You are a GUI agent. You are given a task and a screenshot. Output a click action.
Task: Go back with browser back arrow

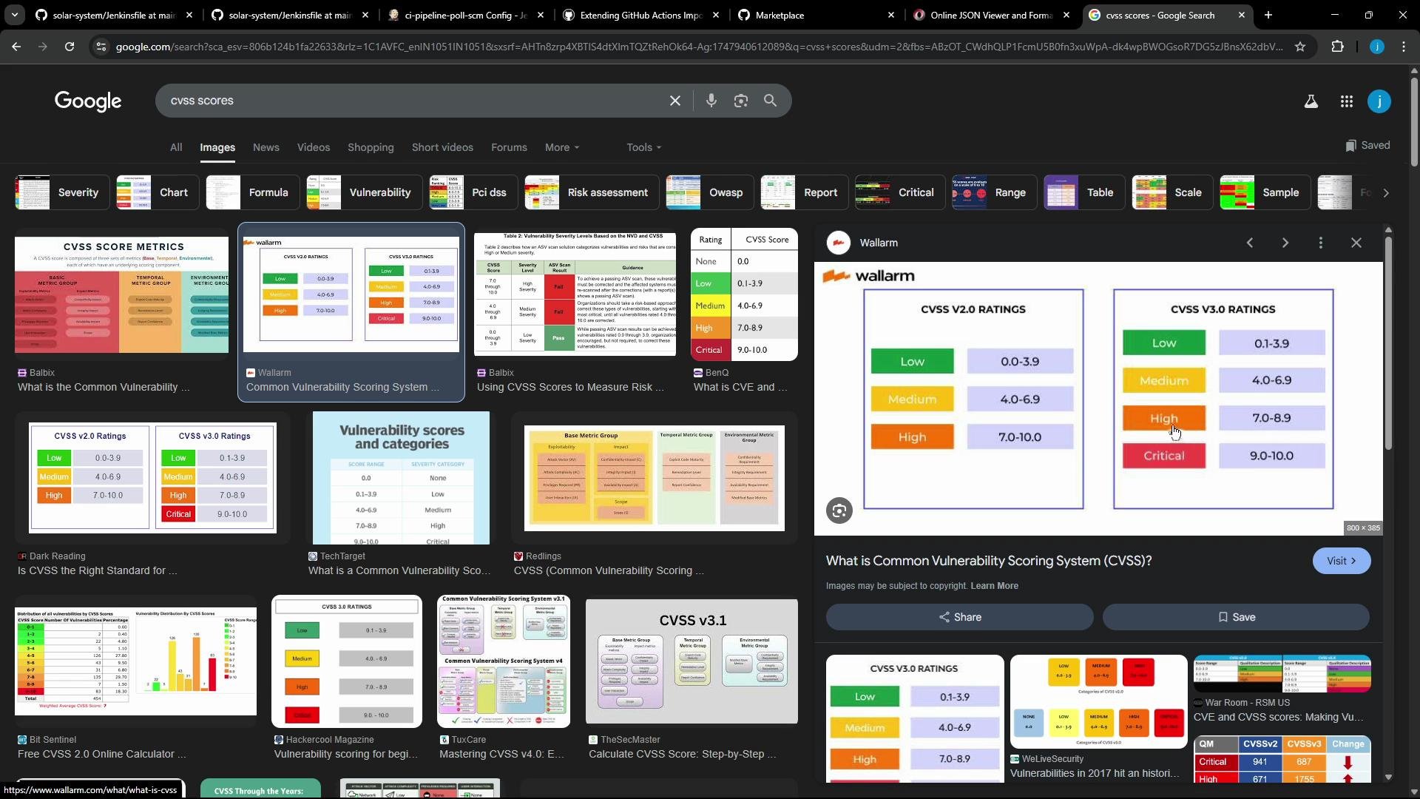point(16,46)
